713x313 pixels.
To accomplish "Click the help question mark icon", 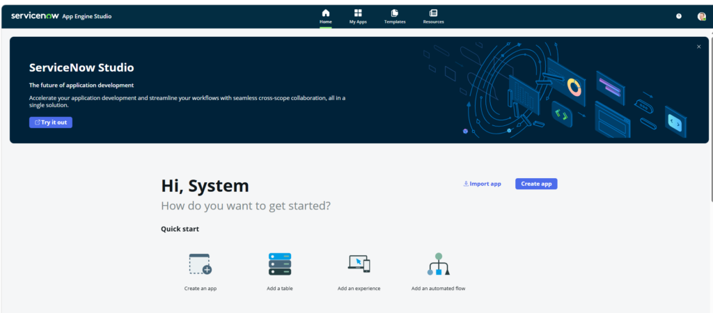I will (x=679, y=16).
